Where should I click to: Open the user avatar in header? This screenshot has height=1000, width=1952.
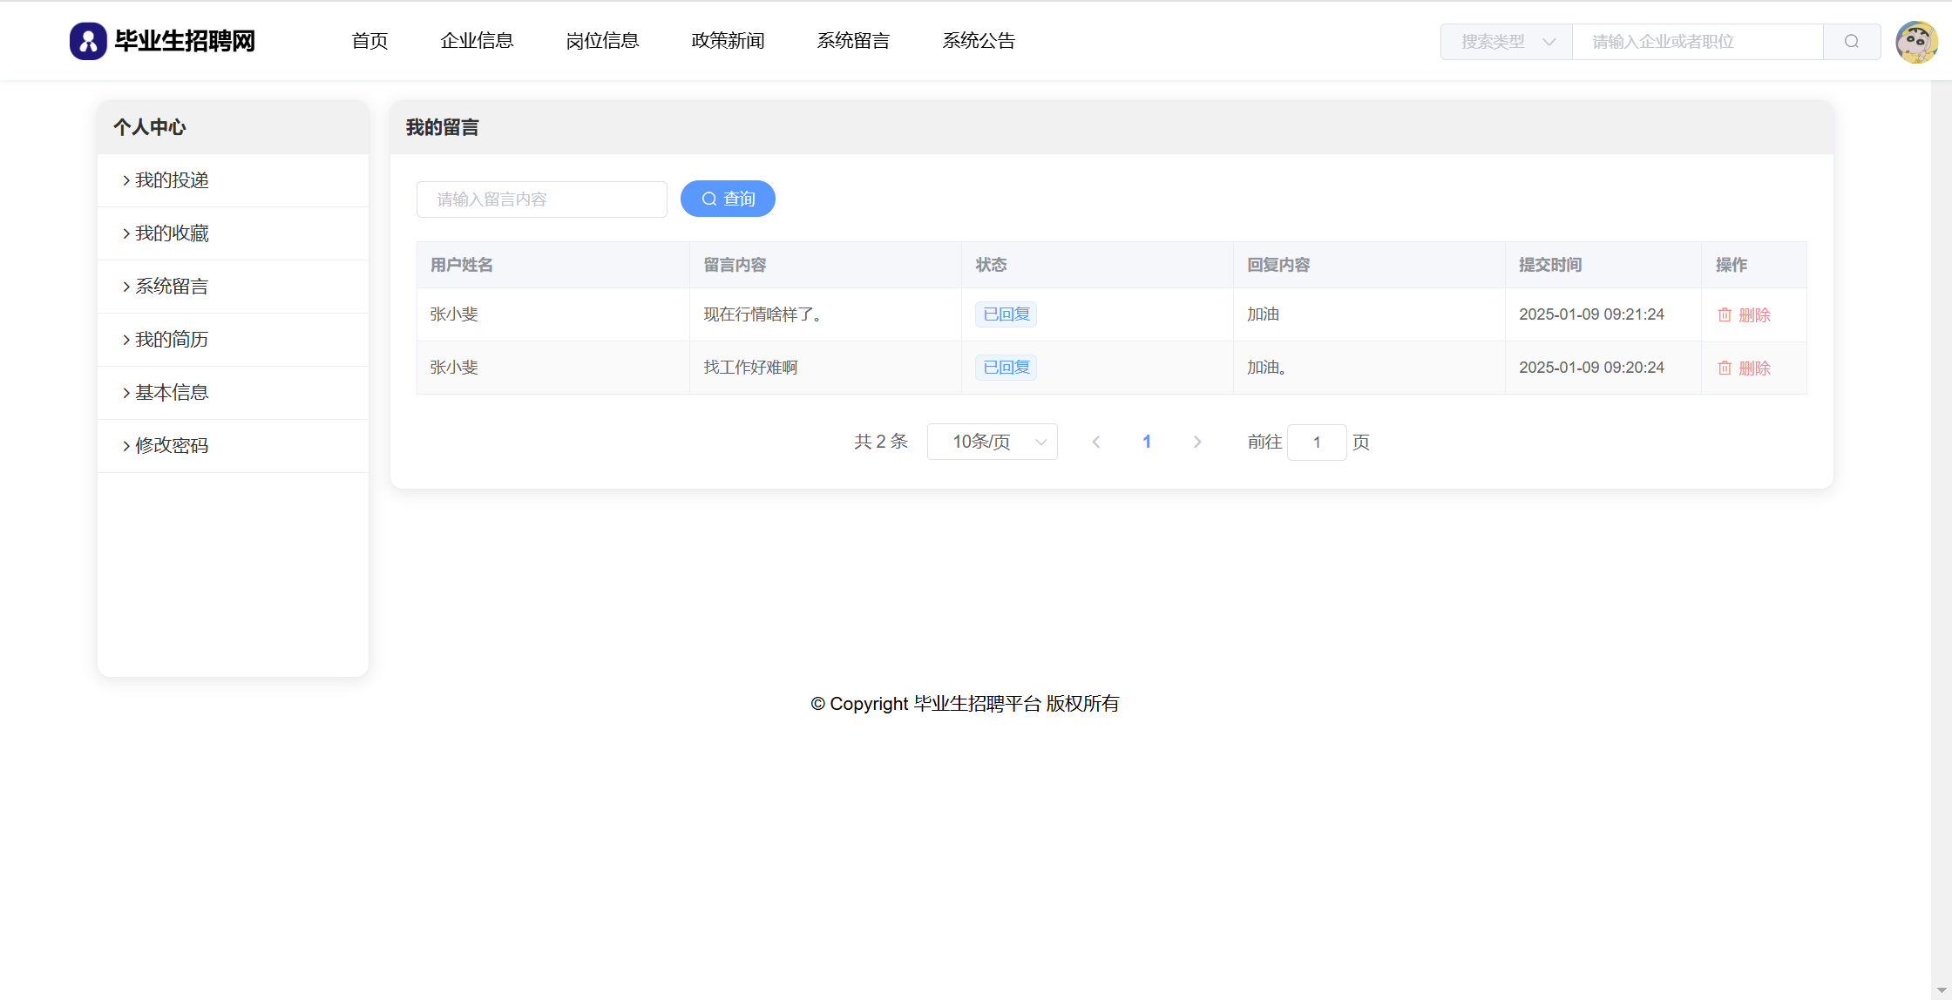click(x=1915, y=42)
